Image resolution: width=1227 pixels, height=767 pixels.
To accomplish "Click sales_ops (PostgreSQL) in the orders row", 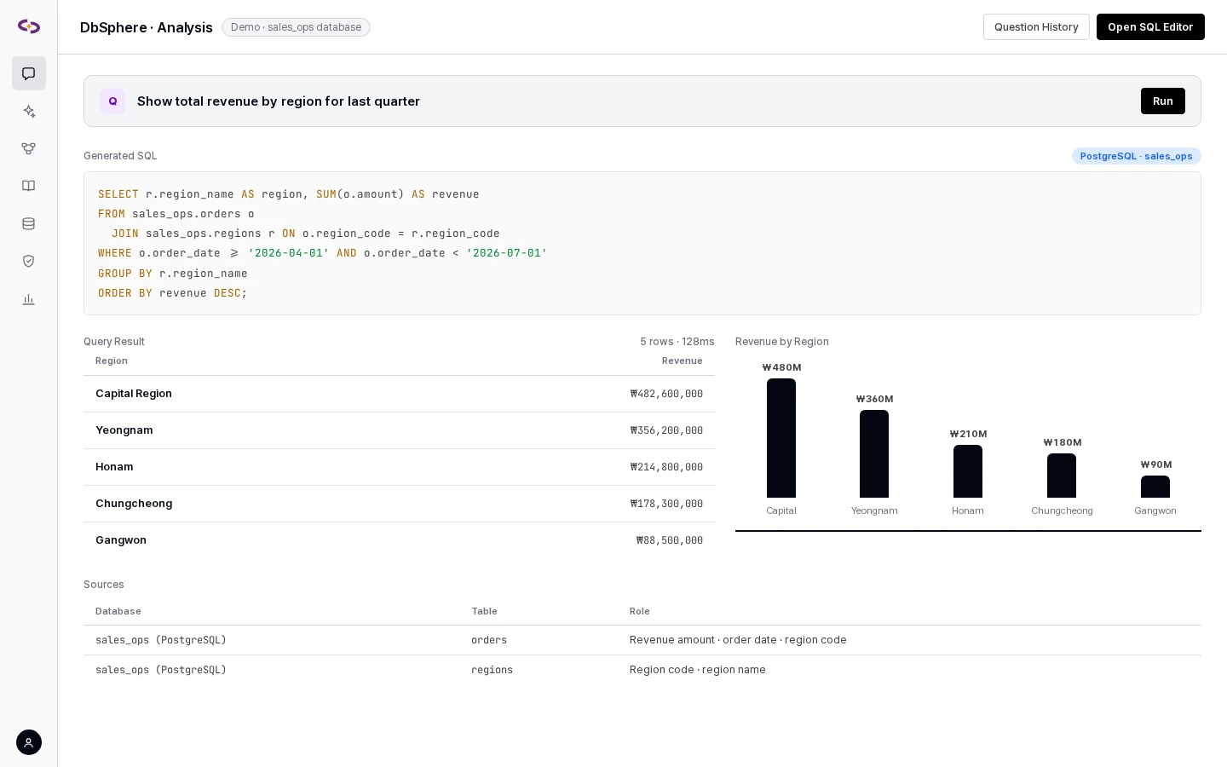I will tap(161, 640).
